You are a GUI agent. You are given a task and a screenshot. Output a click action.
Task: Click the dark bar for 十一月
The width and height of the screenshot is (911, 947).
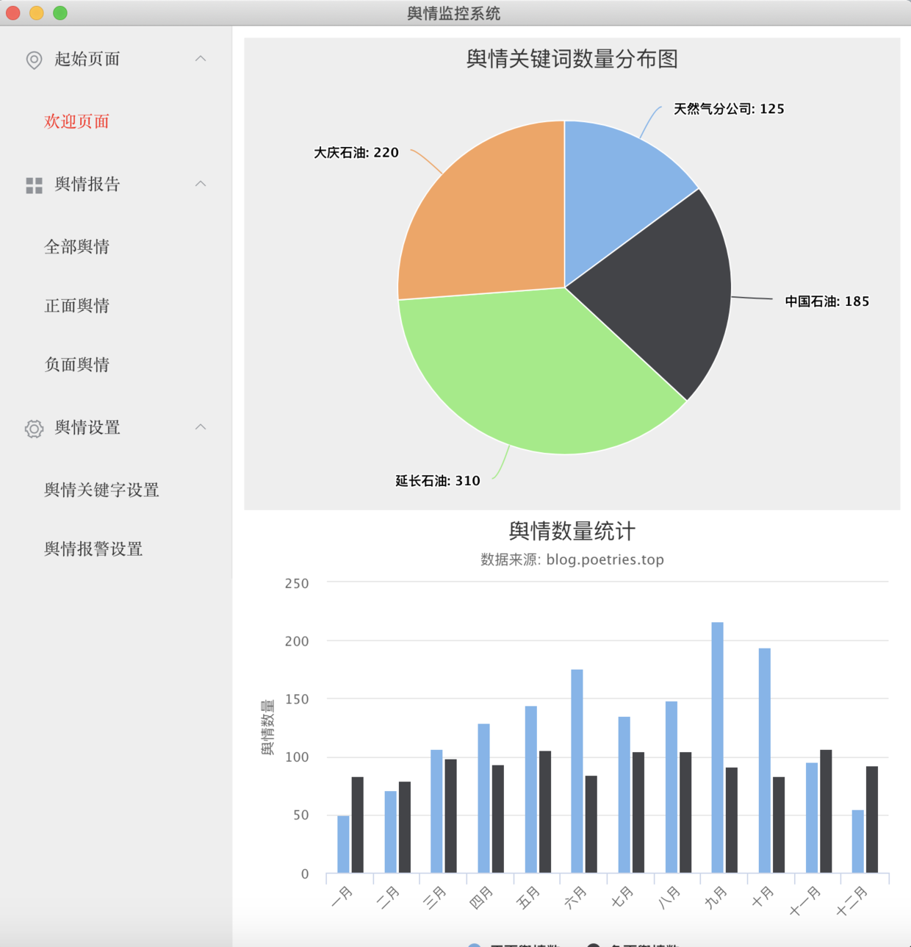[x=826, y=812]
